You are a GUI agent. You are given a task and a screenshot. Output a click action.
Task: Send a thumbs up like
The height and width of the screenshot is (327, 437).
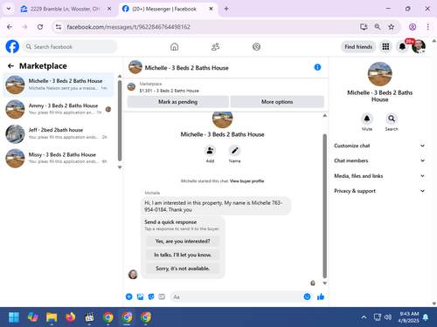click(x=321, y=296)
